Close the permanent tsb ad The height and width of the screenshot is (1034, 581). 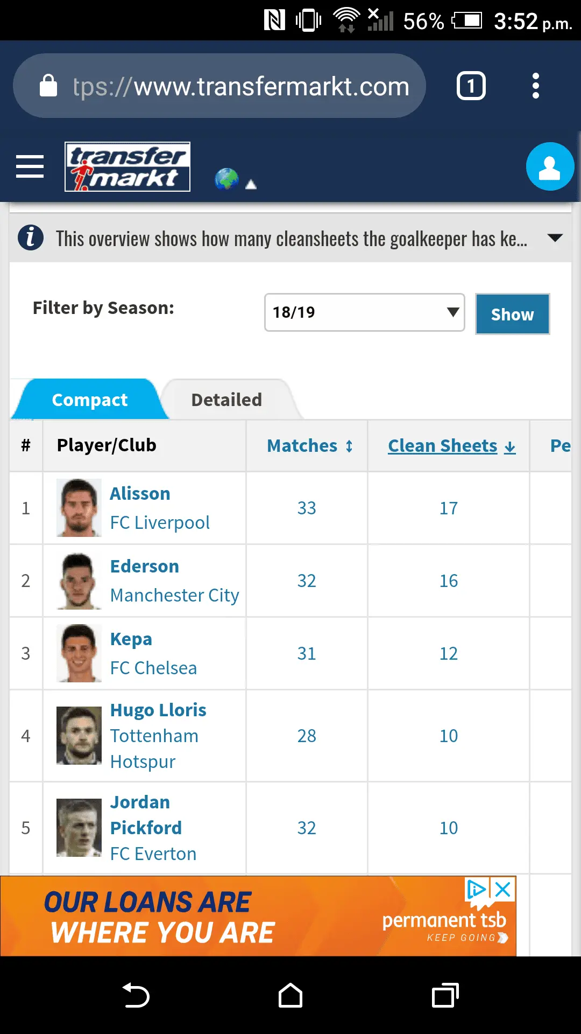503,889
